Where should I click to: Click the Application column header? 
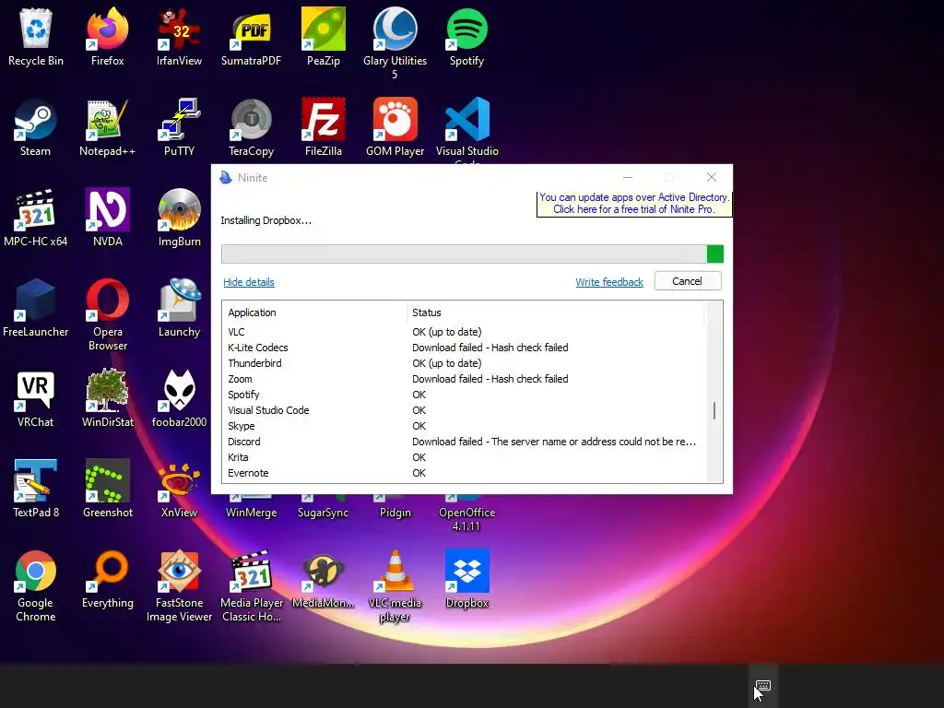pos(314,313)
